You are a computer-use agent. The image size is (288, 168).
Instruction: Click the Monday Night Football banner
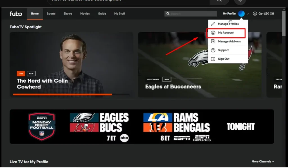click(142, 126)
